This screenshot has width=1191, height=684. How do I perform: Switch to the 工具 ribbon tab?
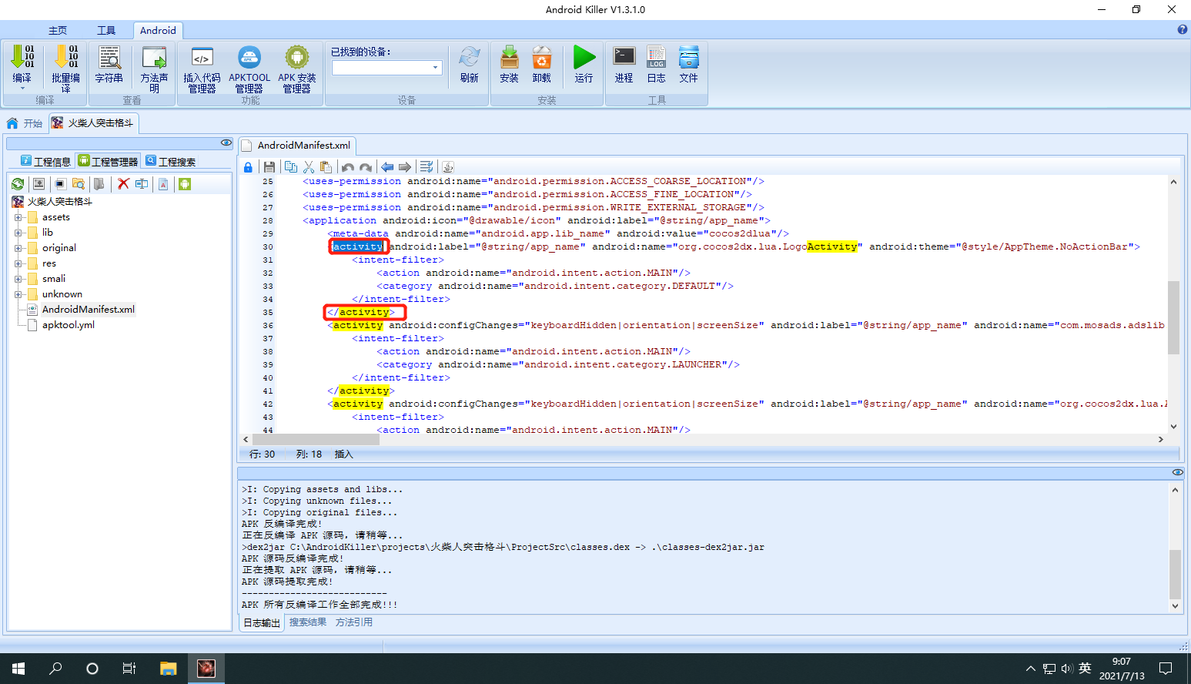click(106, 30)
